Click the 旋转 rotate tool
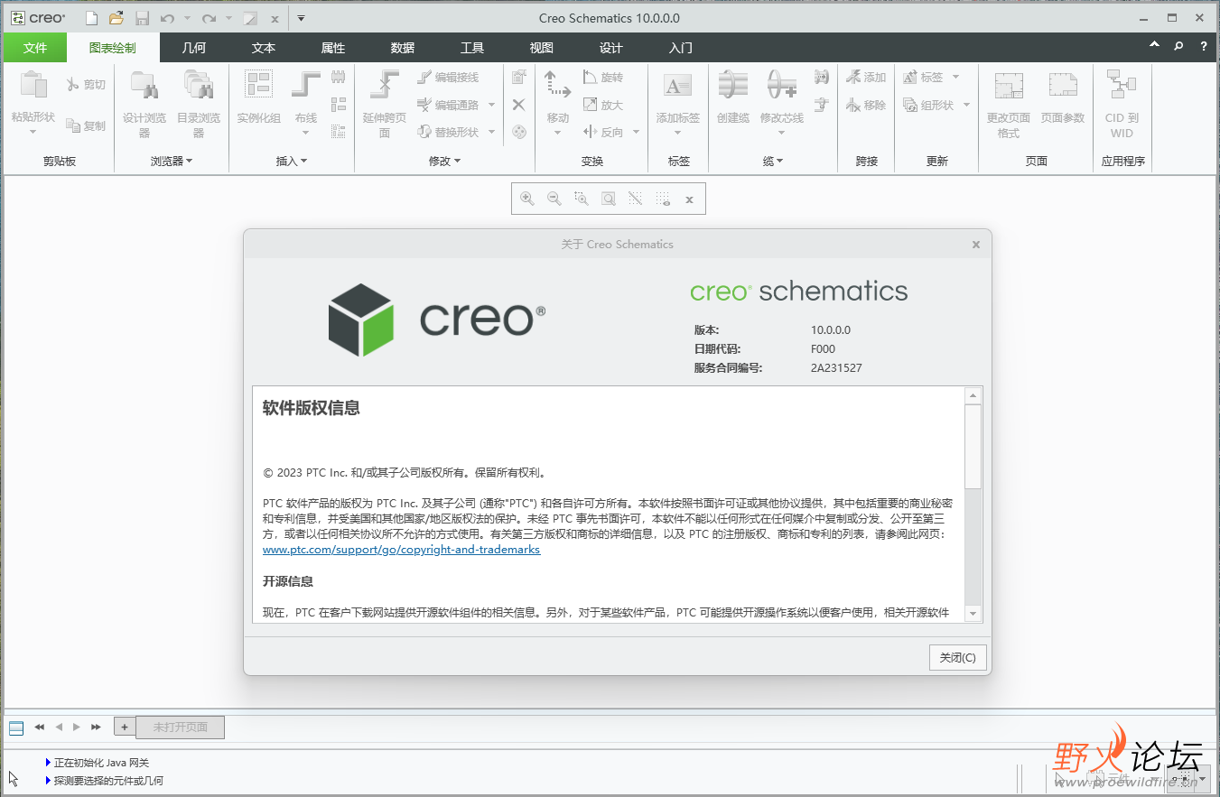1220x797 pixels. tap(603, 78)
